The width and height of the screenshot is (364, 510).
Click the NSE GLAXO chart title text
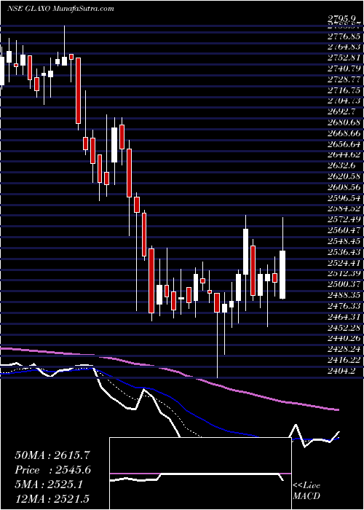pos(60,9)
